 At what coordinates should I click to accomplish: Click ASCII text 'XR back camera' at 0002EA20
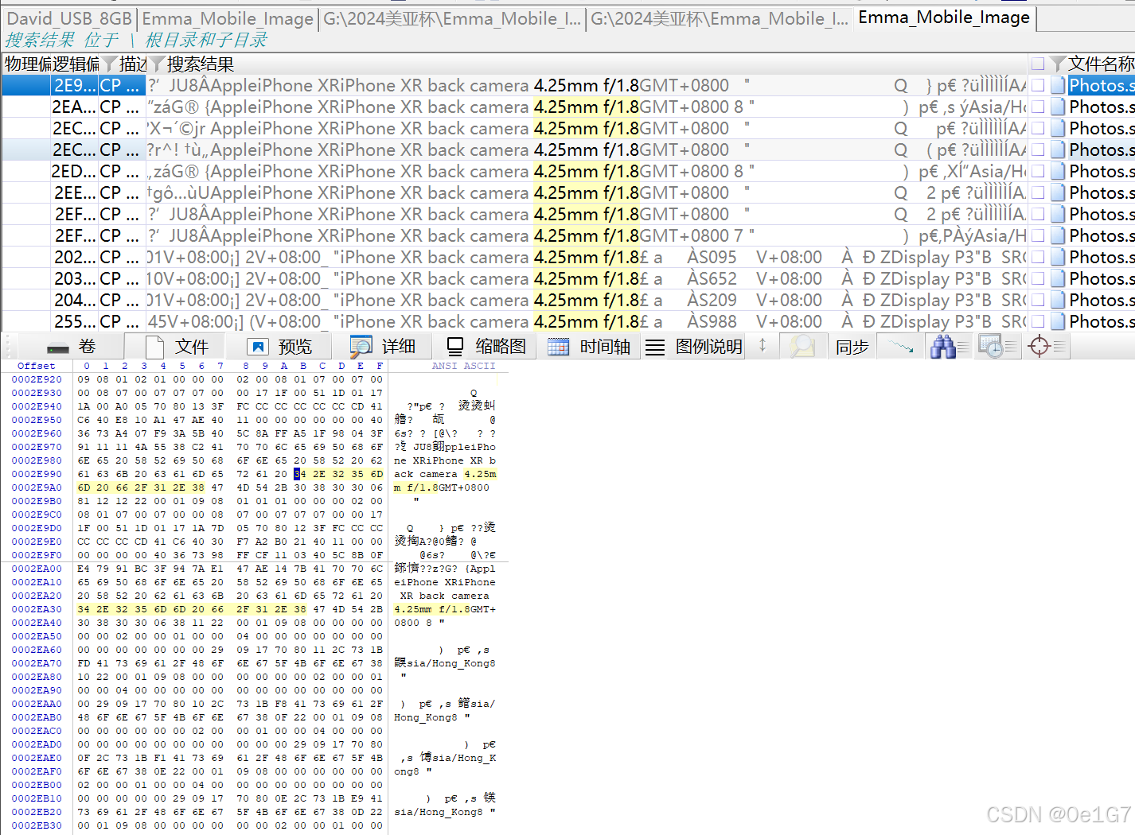[445, 596]
